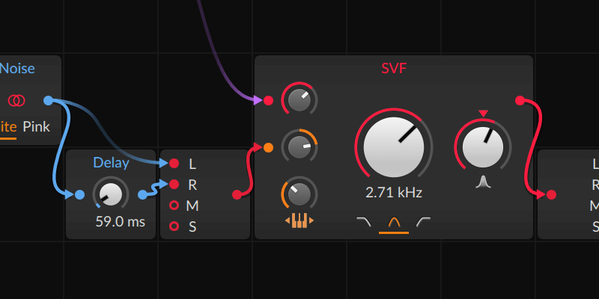Click the S hollow input port
Image resolution: width=599 pixels, height=299 pixels.
tap(174, 226)
